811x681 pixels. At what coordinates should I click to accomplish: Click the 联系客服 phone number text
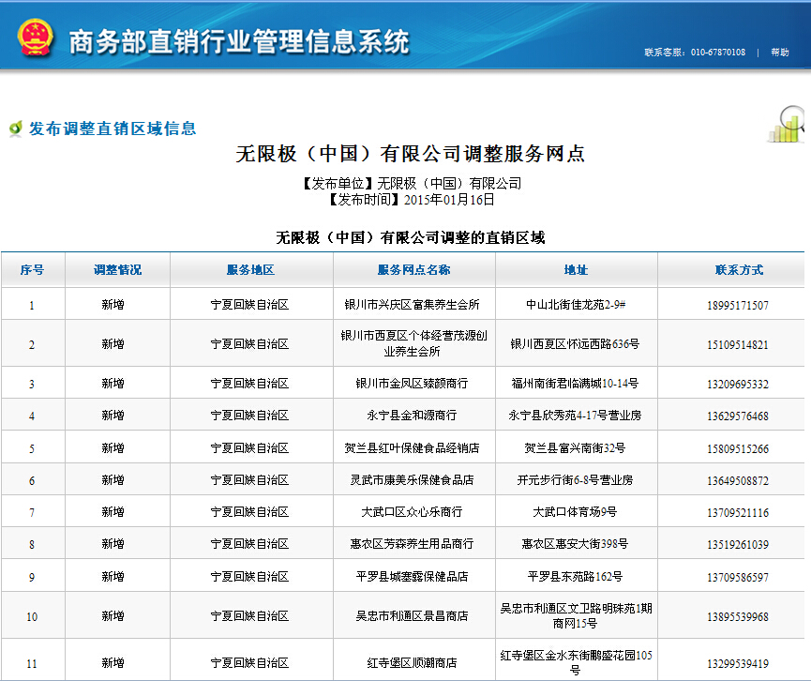(x=694, y=53)
